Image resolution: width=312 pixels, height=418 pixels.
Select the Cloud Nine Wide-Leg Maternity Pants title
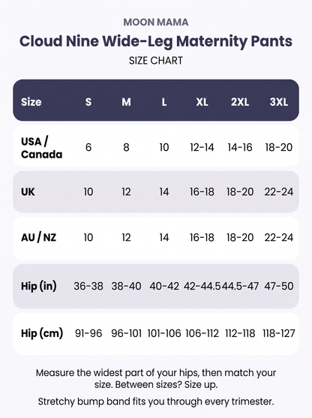click(x=156, y=41)
